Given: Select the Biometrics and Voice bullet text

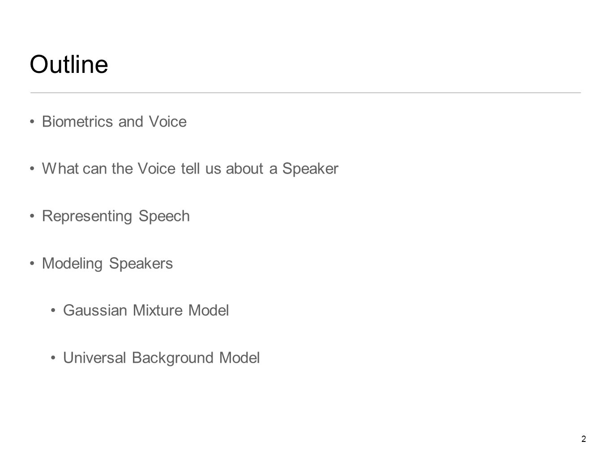Looking at the screenshot, I should [x=114, y=122].
